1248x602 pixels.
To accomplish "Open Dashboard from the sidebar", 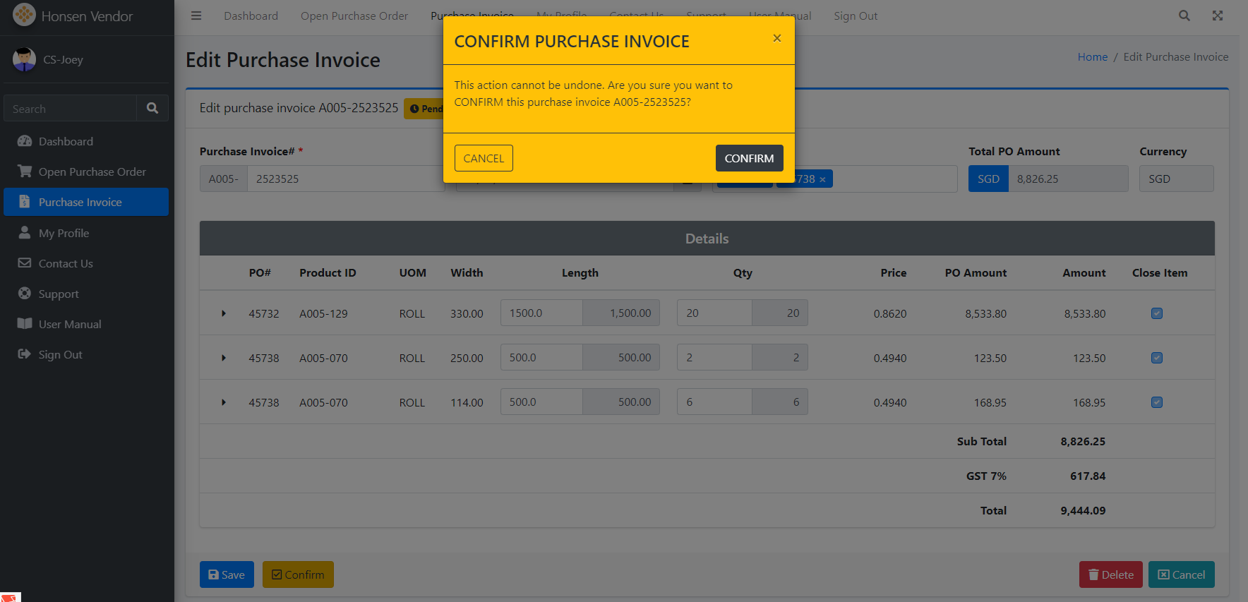I will pyautogui.click(x=66, y=141).
